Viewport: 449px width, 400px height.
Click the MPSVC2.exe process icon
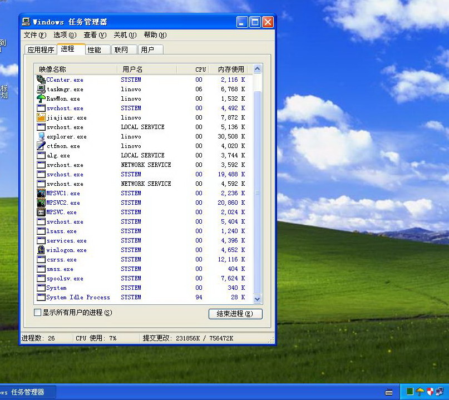pos(41,203)
